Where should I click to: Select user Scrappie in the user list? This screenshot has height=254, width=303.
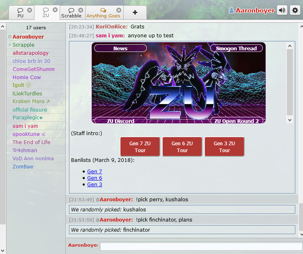[24, 45]
